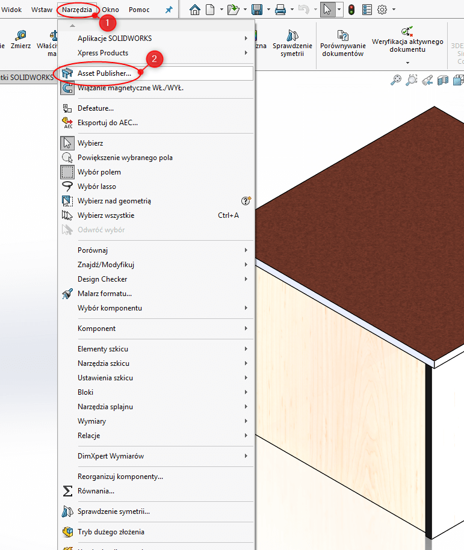The width and height of the screenshot is (464, 550).
Task: Click help icon beside Wybierz nad geometrią
Action: pyautogui.click(x=246, y=200)
